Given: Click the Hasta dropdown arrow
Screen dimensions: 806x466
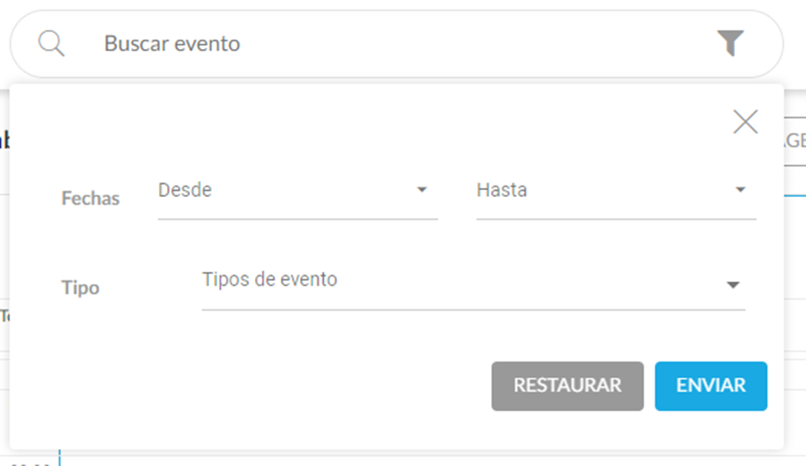Looking at the screenshot, I should pyautogui.click(x=740, y=190).
